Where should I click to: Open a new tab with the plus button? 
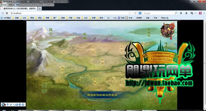(x=40, y=9)
